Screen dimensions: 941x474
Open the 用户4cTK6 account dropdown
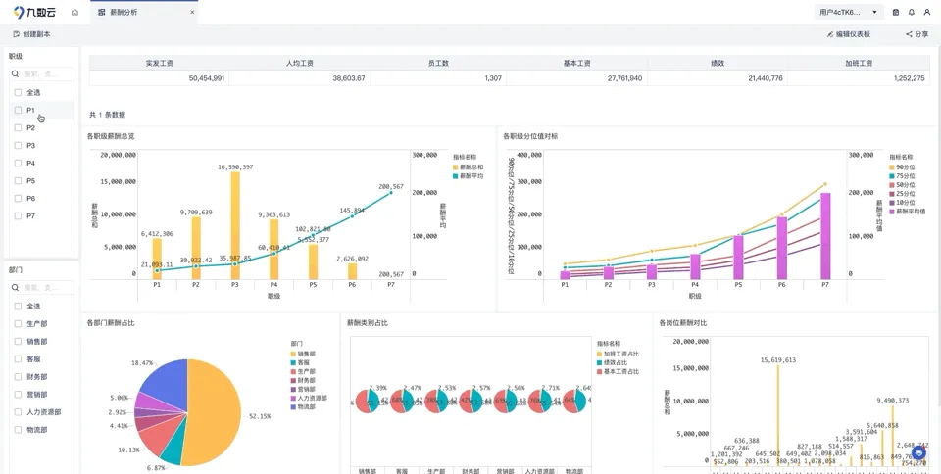coord(849,12)
